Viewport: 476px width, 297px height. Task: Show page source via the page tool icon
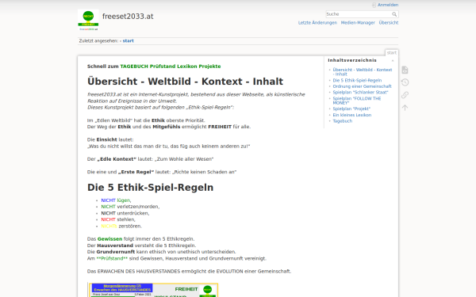pyautogui.click(x=405, y=70)
